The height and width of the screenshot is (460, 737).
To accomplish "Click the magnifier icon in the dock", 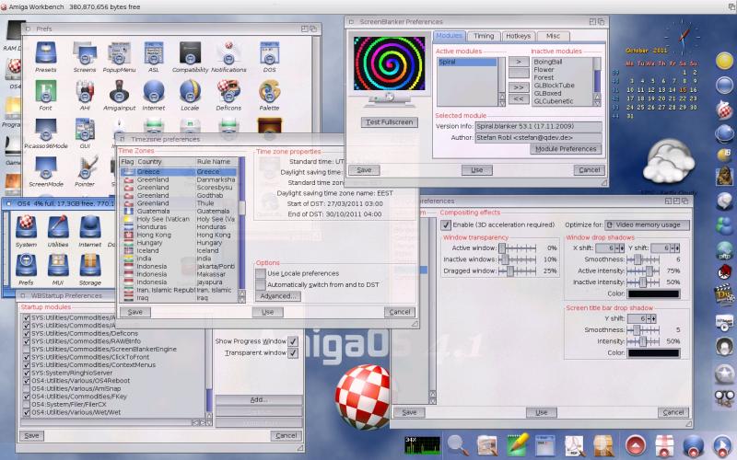I will tap(456, 444).
